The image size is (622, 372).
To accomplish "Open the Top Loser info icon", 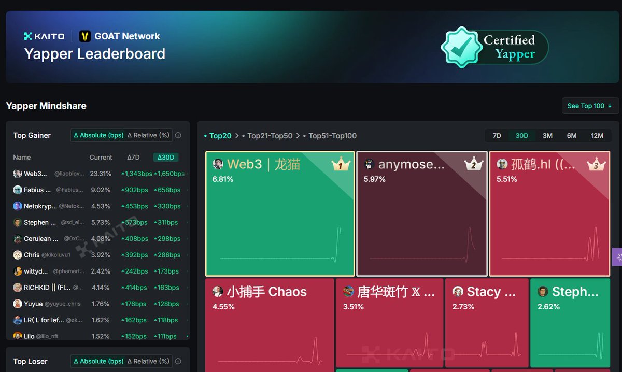I will 178,361.
